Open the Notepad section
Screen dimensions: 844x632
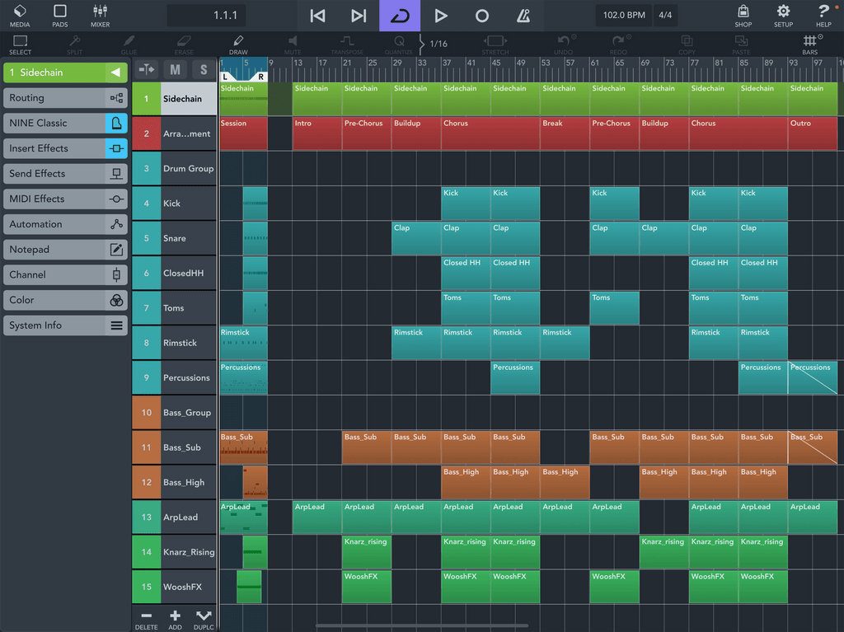(x=65, y=250)
